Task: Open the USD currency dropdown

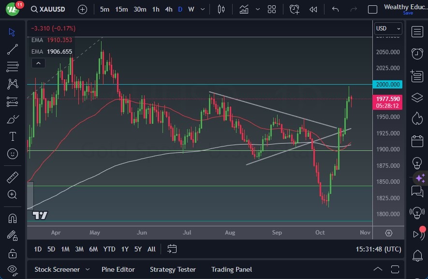Action: pyautogui.click(x=388, y=29)
